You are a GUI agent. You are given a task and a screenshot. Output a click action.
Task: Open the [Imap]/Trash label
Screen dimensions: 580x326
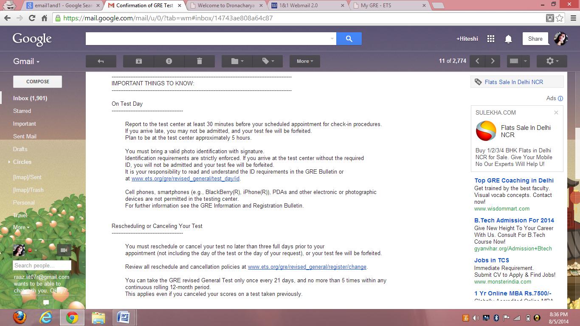pos(28,190)
